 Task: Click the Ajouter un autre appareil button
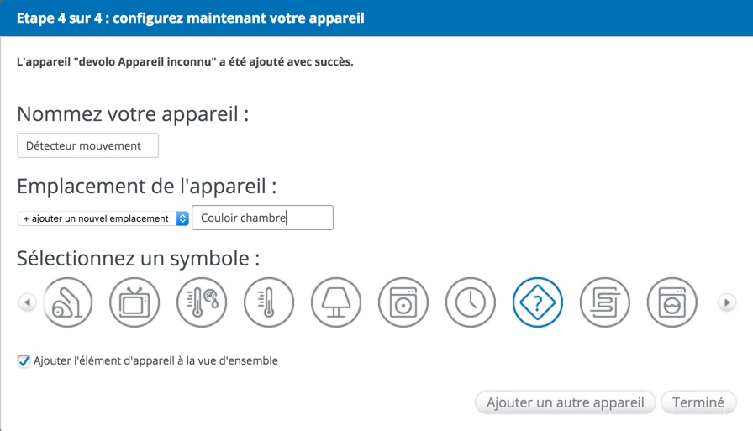pos(565,402)
